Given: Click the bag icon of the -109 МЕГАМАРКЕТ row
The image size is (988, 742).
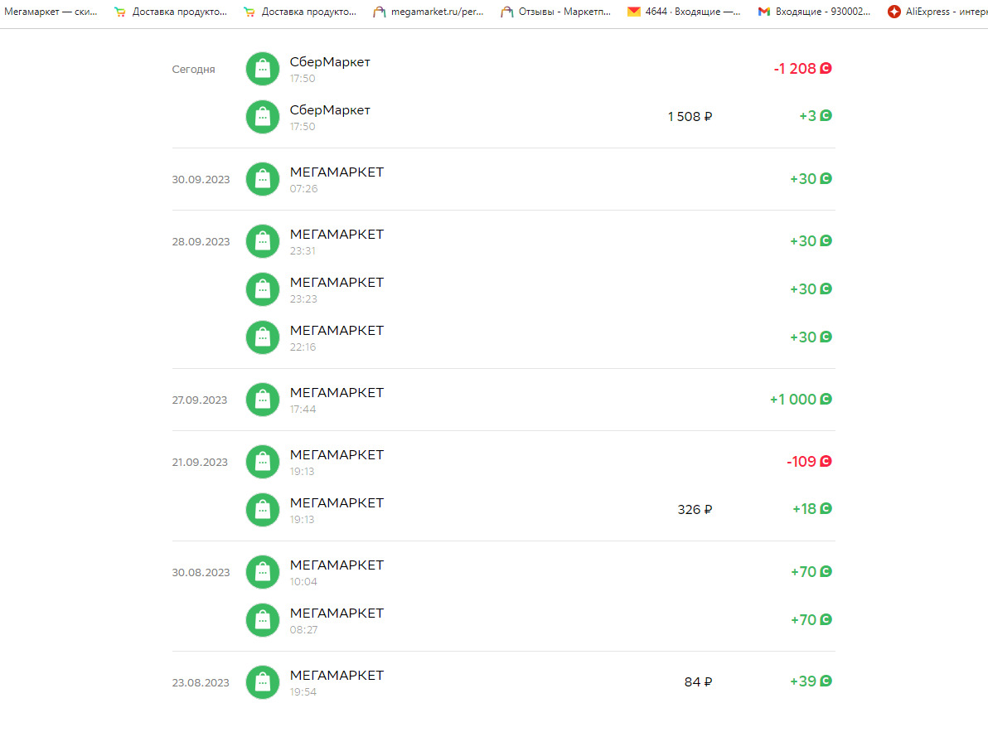Looking at the screenshot, I should pos(263,462).
